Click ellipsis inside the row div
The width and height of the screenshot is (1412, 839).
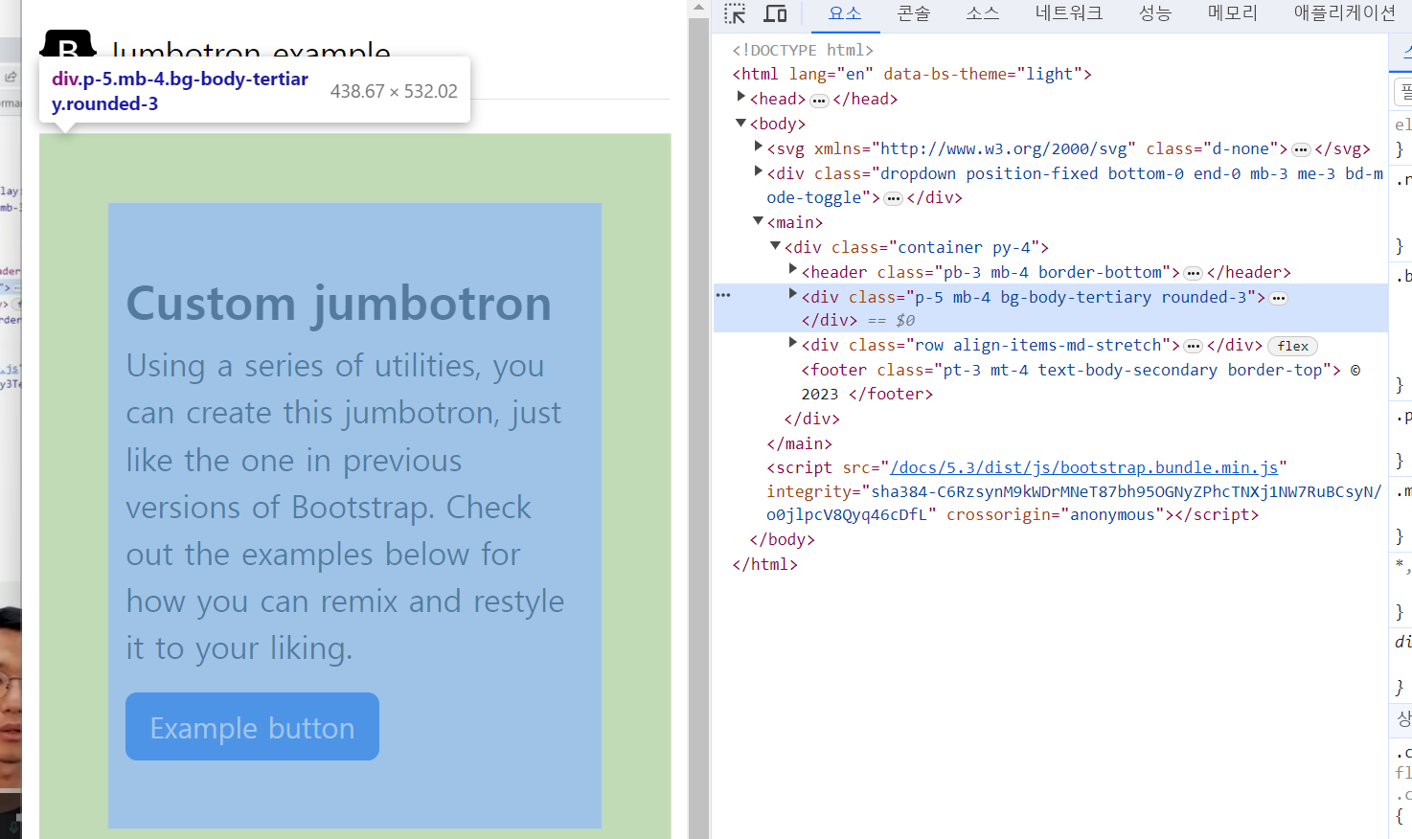tap(1193, 346)
